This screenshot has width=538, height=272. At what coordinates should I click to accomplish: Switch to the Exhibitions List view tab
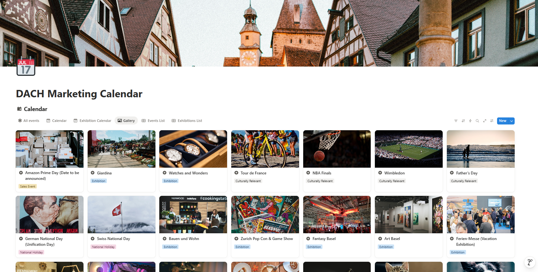coord(187,121)
